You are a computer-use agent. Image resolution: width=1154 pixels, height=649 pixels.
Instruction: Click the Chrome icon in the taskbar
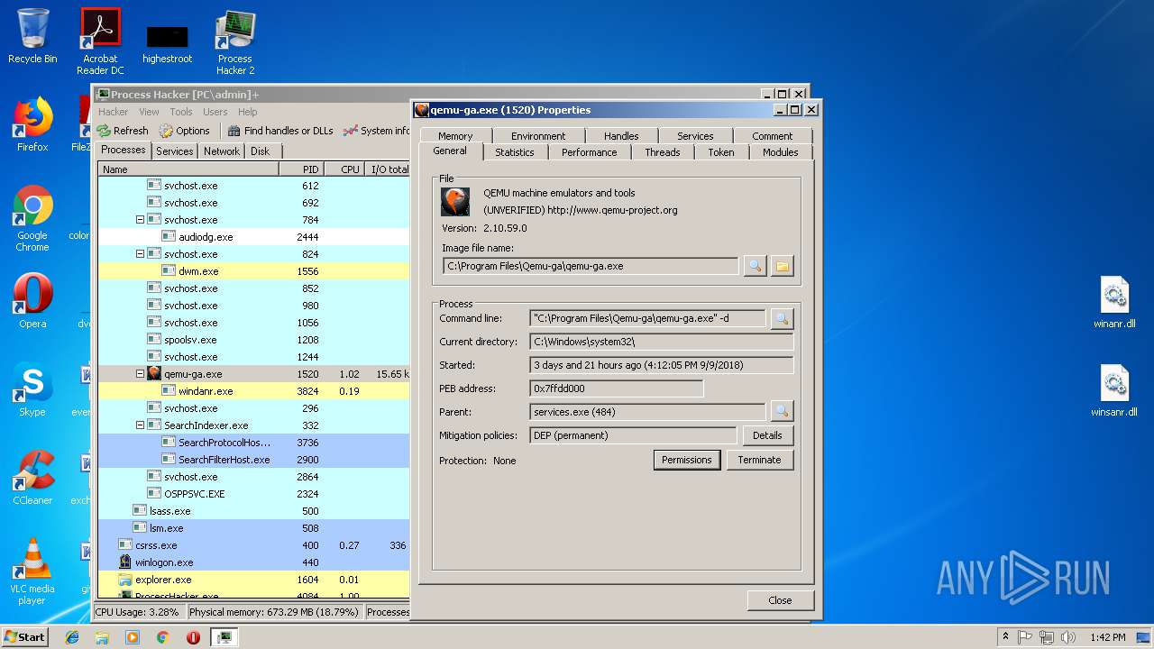[x=163, y=637]
